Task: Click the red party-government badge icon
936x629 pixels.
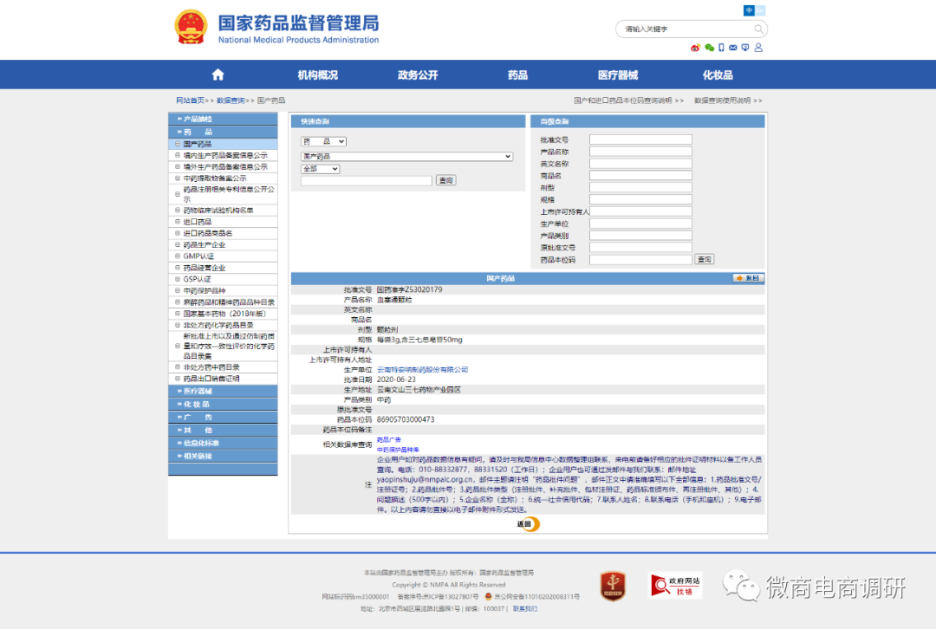Action: point(613,586)
